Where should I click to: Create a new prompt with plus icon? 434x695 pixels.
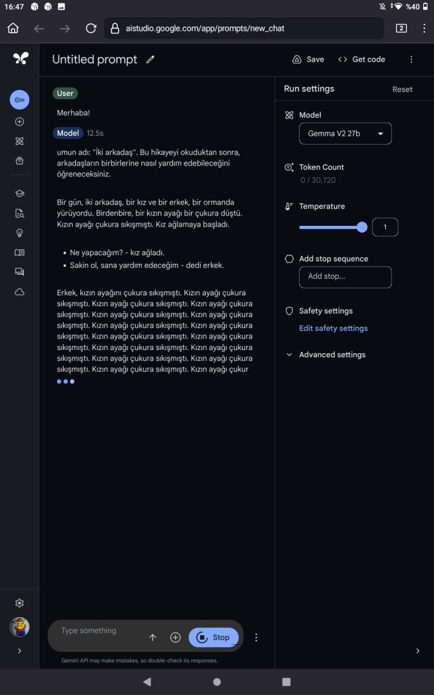(19, 122)
